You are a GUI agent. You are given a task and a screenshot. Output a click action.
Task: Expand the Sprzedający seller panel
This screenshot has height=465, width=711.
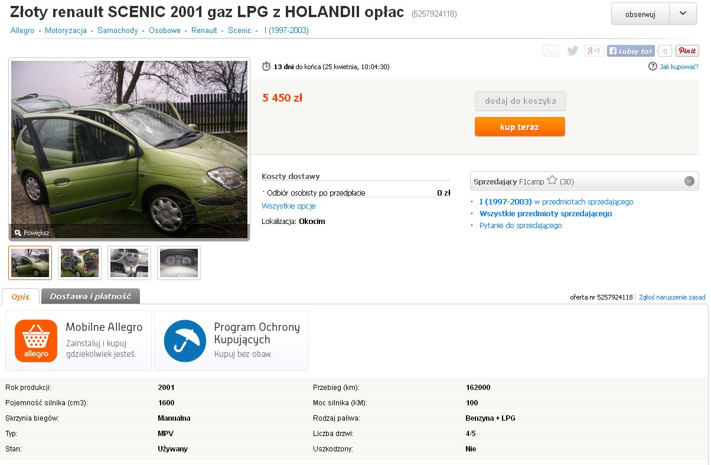pyautogui.click(x=689, y=181)
